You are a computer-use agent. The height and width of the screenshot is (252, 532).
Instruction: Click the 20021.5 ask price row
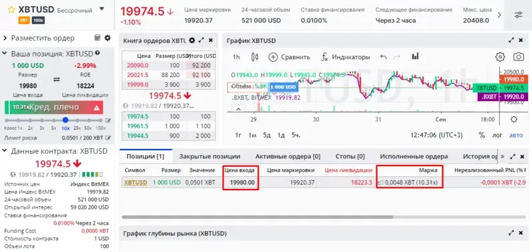(x=169, y=75)
